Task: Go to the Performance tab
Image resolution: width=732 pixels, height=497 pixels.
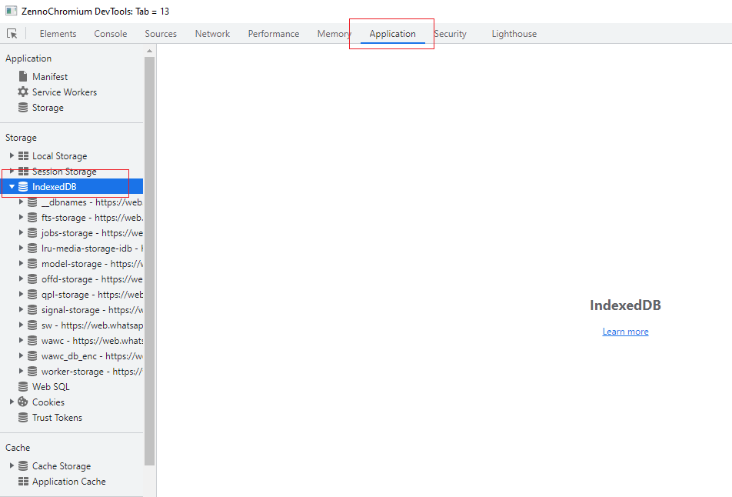Action: (274, 34)
